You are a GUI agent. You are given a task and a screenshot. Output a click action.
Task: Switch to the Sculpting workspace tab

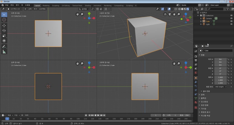[55, 5]
